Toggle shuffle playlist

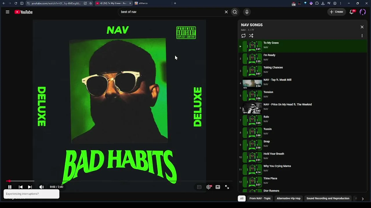pos(251,36)
